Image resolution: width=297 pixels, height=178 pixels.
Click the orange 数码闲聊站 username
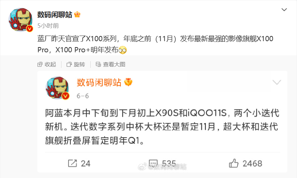tap(99, 83)
